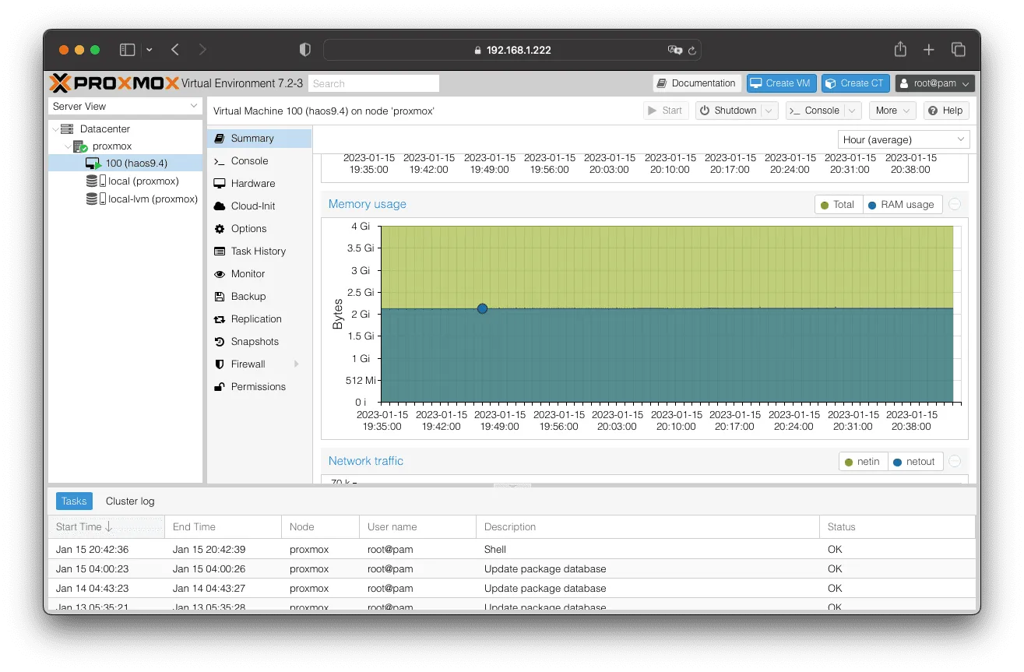Toggle the Safari sidebar icon
This screenshot has height=672, width=1024.
point(127,50)
